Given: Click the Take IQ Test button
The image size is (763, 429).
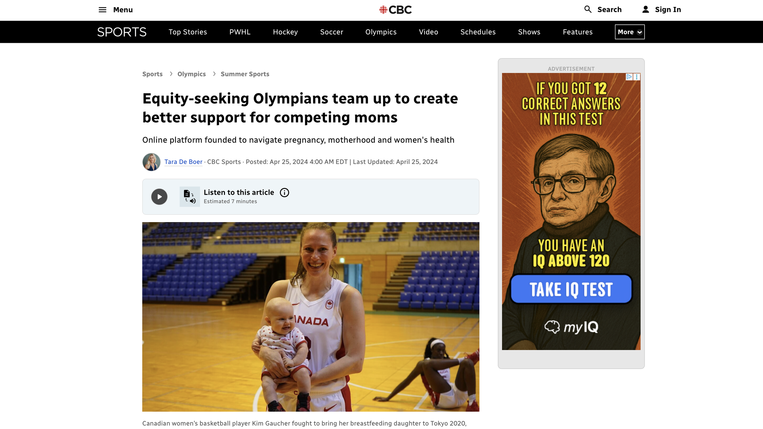Looking at the screenshot, I should coord(571,289).
